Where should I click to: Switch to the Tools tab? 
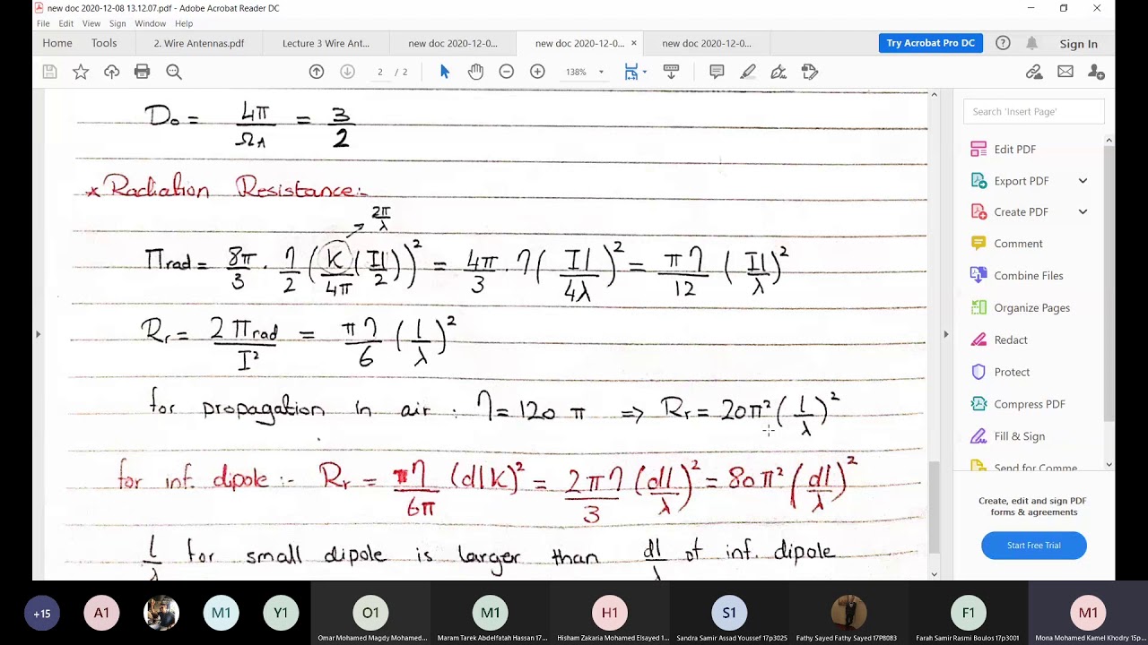click(x=104, y=43)
